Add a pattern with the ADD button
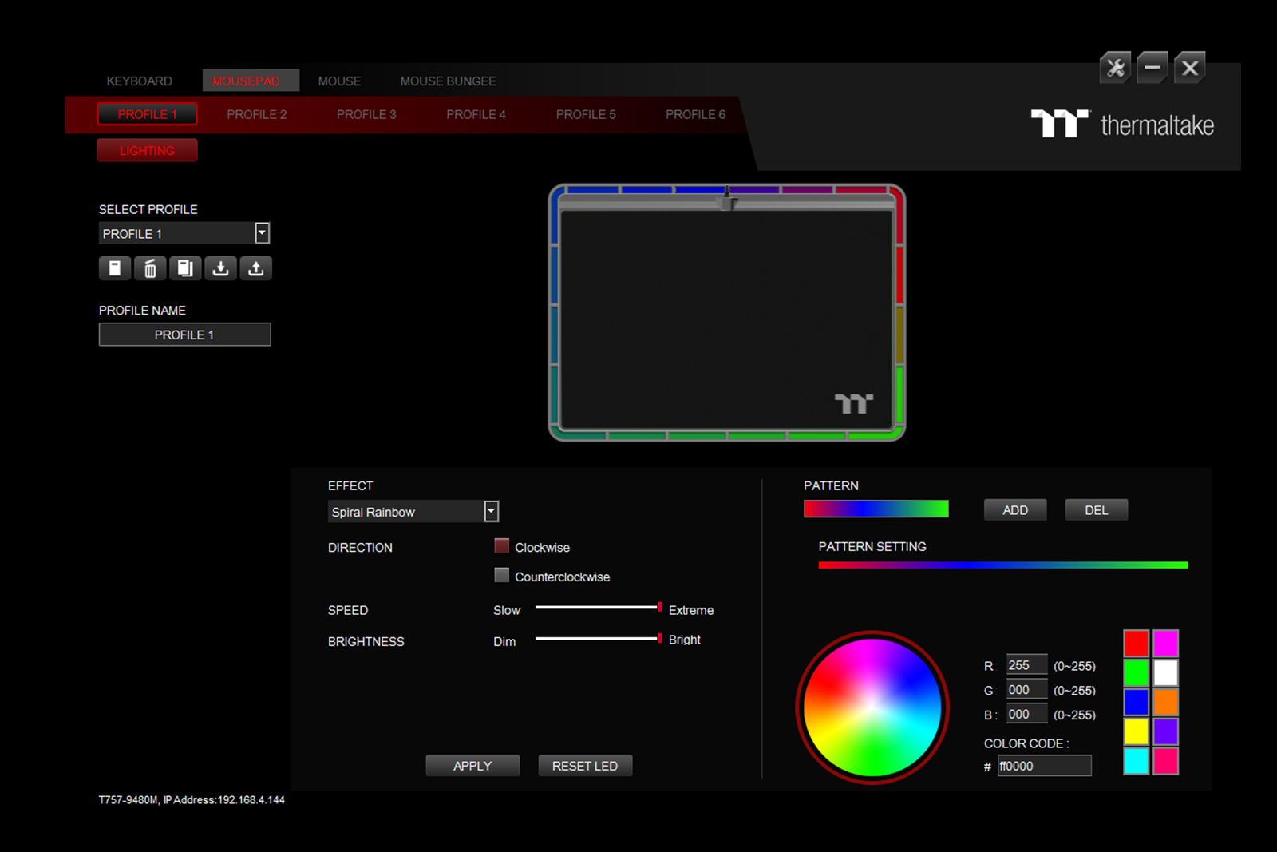 tap(1015, 510)
